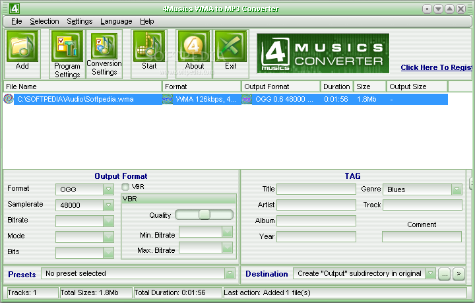Click the Year tag input field
This screenshot has height=303, width=475.
tap(316, 236)
